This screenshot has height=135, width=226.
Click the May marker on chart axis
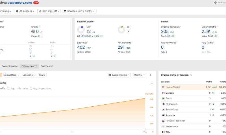pyautogui.click(x=145, y=130)
